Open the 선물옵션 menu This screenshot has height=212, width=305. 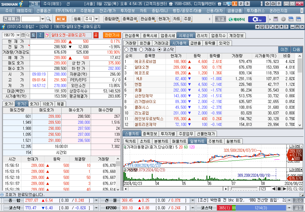point(44,11)
